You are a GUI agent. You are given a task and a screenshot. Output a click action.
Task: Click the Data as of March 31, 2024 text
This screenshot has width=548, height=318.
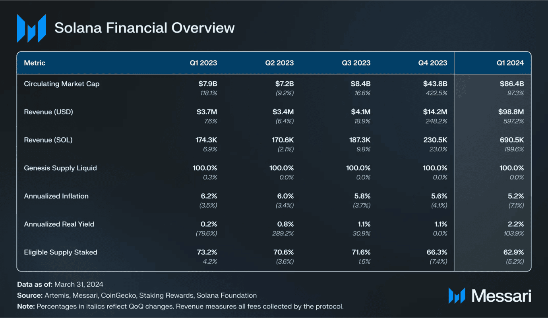click(x=60, y=284)
